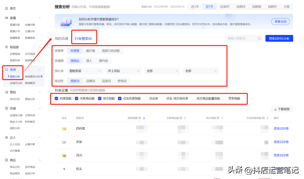Image resolution: width=304 pixels, height=179 pixels.
Task: Select 大促 date range
Action: [287, 6]
